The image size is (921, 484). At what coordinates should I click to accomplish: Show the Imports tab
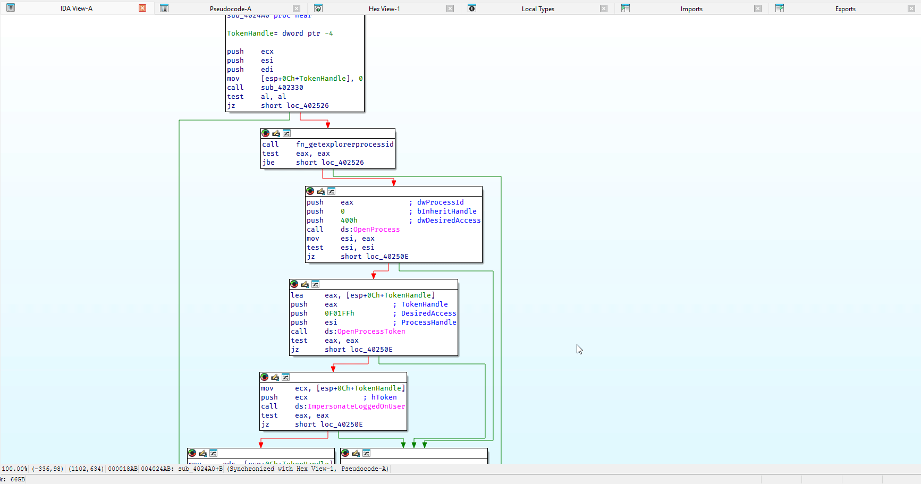point(691,9)
